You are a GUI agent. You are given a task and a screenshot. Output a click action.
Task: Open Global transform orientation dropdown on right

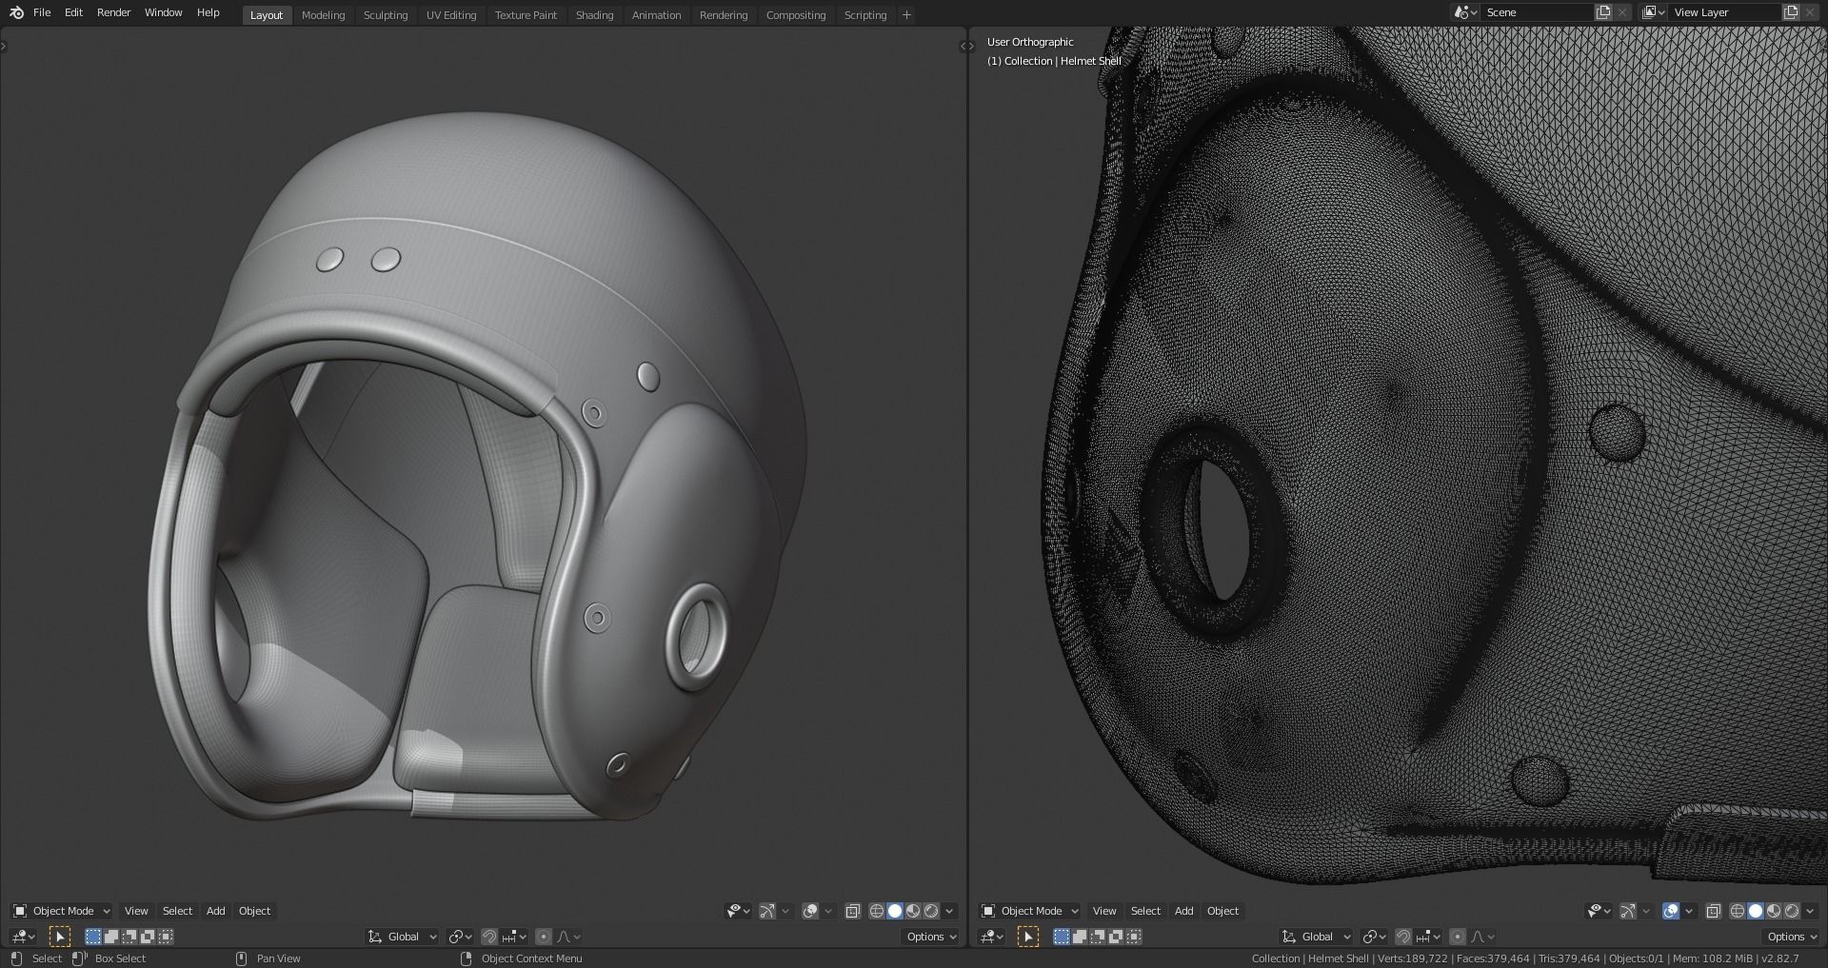pos(1317,937)
